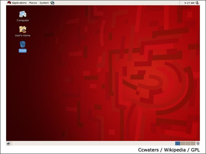Viewport: 206px width, 154px height.
Task: Click the empty window list area in bottom panel
Action: 93,143
